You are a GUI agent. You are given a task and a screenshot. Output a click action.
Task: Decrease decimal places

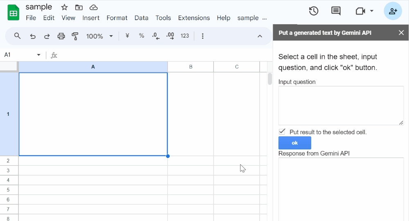[156, 36]
